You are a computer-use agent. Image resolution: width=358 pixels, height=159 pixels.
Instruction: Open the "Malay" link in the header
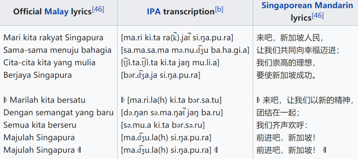click(56, 12)
